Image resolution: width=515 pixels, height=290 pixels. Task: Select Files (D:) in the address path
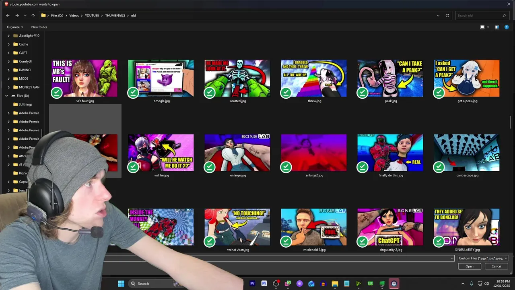[x=57, y=15]
